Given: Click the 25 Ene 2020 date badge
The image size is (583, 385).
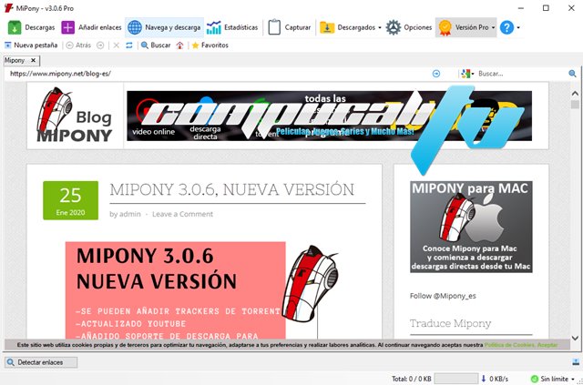Looking at the screenshot, I should click(71, 200).
